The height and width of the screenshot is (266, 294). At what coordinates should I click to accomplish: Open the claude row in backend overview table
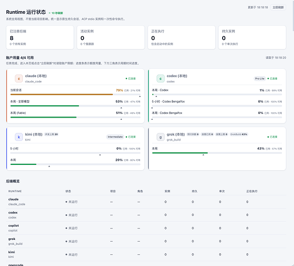(x=146, y=202)
